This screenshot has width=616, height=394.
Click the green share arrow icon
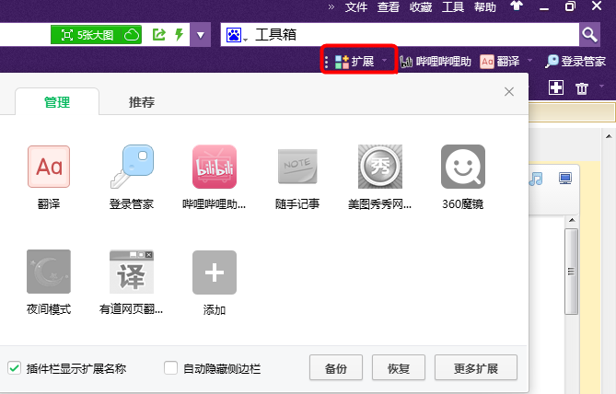[159, 35]
